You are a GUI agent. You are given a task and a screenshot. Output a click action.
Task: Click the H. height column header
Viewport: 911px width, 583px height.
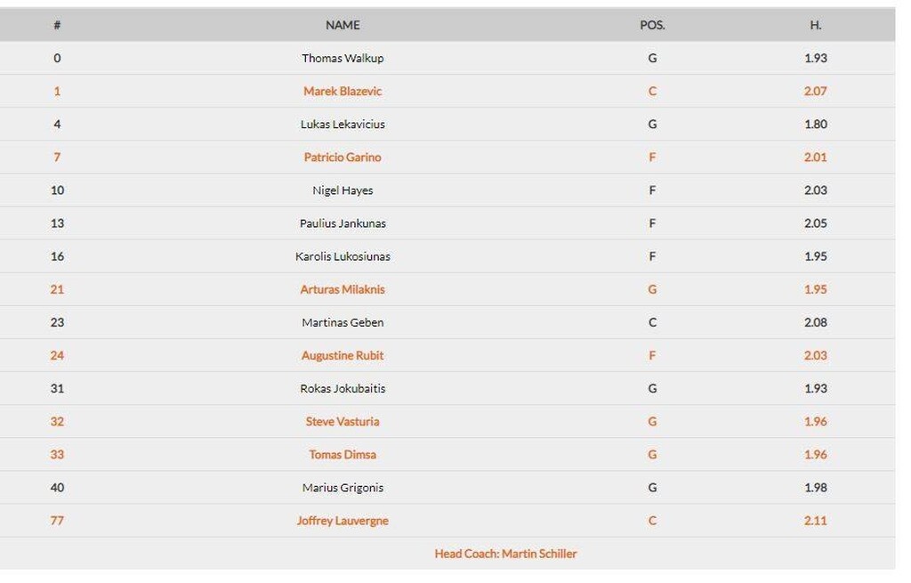point(815,25)
